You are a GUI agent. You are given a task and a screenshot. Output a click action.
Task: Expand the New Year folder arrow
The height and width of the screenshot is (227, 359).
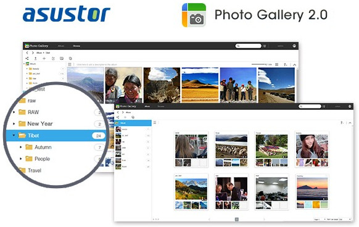14,124
